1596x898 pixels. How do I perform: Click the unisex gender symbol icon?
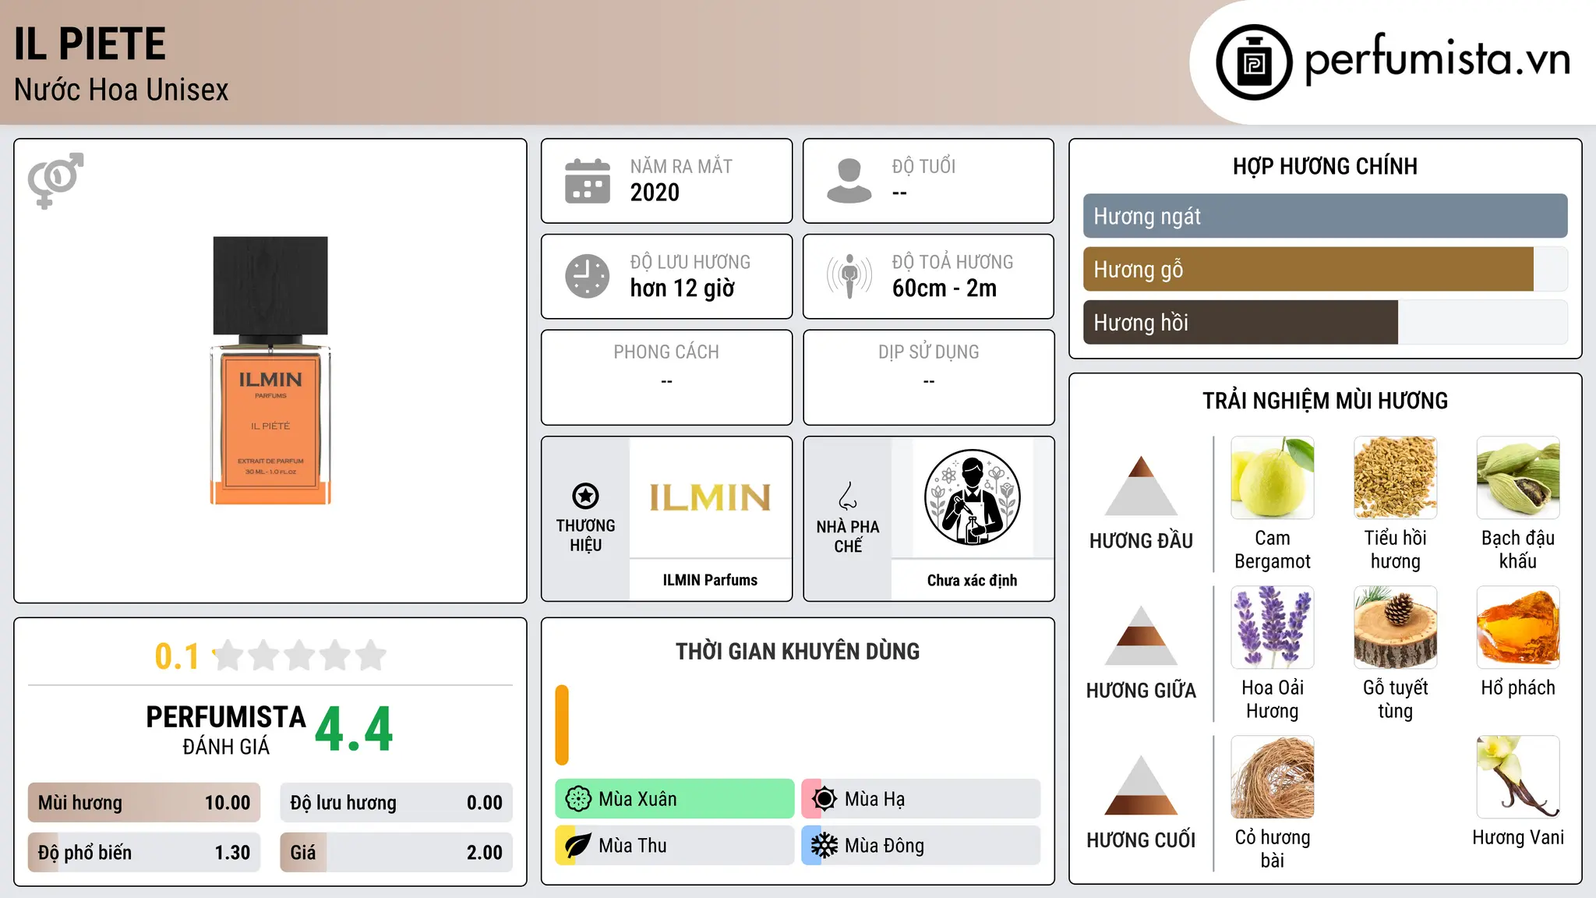55,180
